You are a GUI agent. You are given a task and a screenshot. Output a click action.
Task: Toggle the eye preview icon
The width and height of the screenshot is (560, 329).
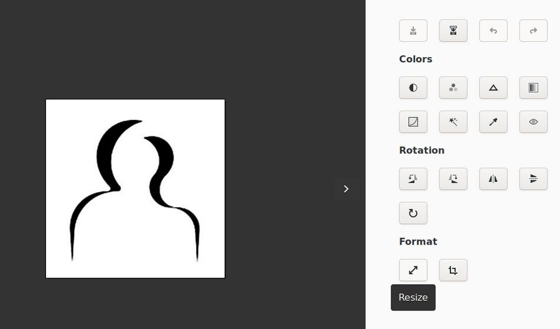pyautogui.click(x=533, y=122)
